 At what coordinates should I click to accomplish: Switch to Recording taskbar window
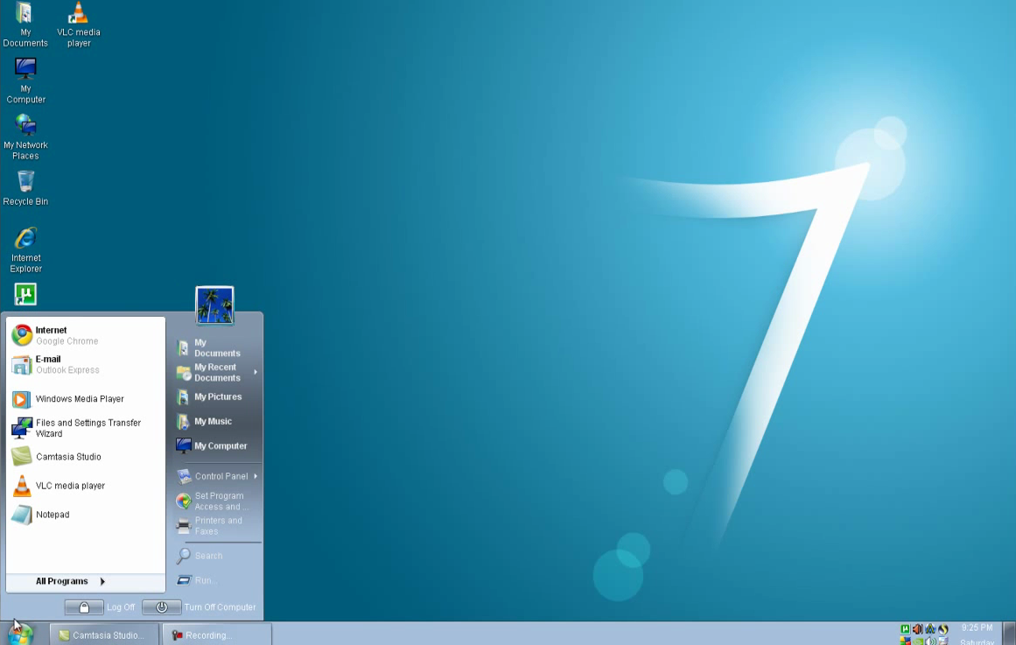point(216,635)
